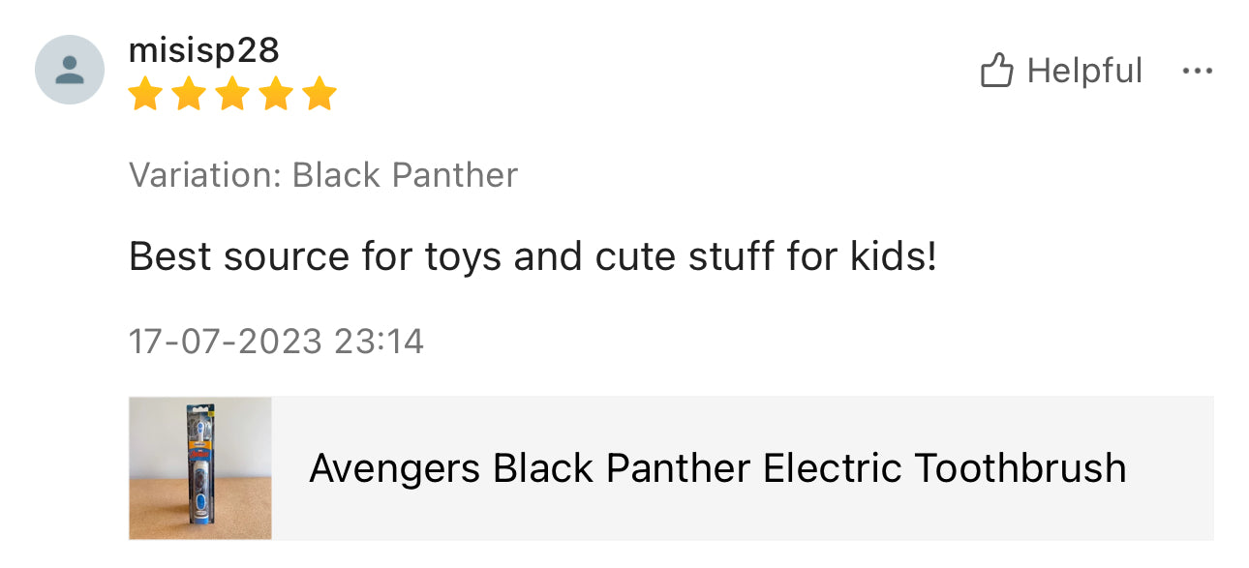1249x568 pixels.
Task: Click the second rating star
Action: (189, 95)
